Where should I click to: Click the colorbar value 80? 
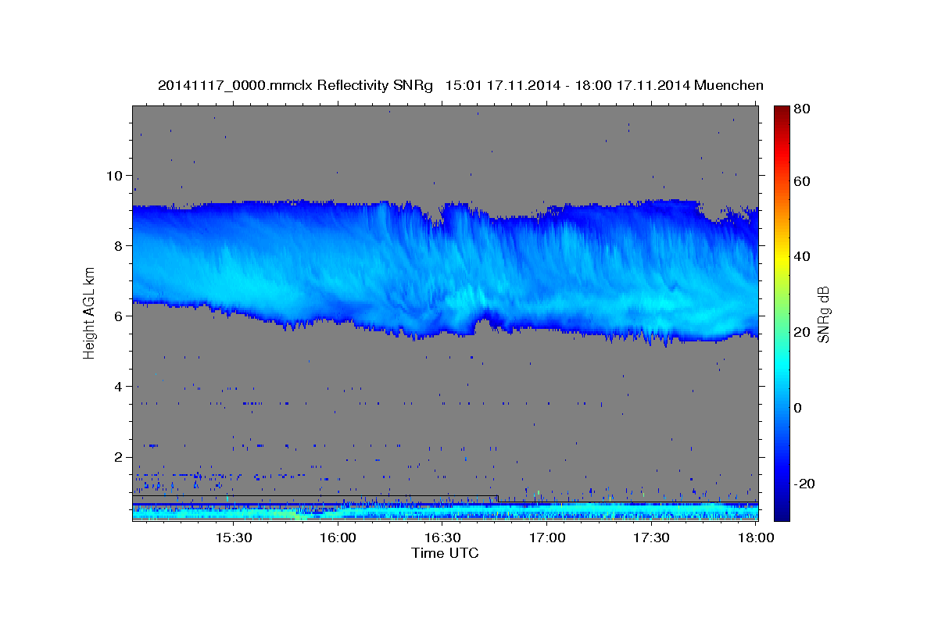pos(801,109)
